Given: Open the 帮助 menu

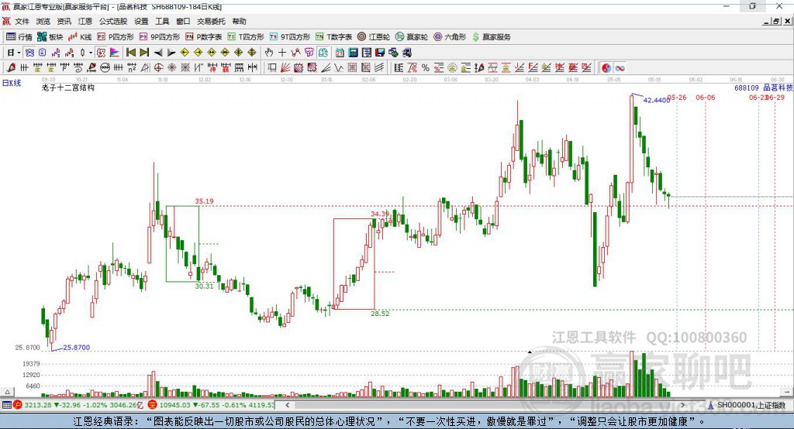Looking at the screenshot, I should click(x=239, y=21).
